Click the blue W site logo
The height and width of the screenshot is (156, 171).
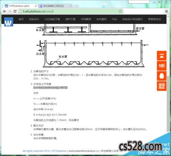[x=9, y=22]
